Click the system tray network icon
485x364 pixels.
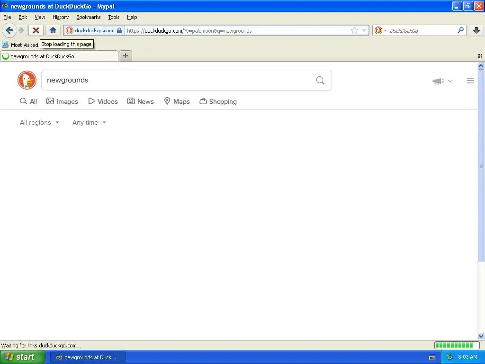[x=449, y=357]
